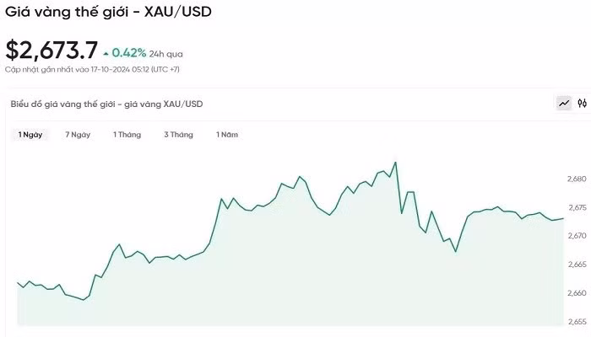Switch to the line chart view
Viewport: 591px width, 337px height.
[x=564, y=103]
